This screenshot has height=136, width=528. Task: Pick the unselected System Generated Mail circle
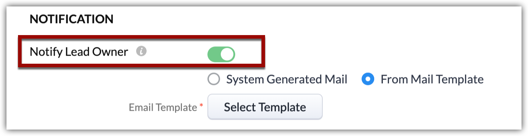tap(214, 79)
